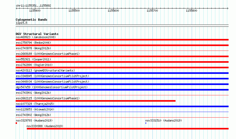The image size is (236, 139).
Task: Select the red bar under nsv469923
Action: [122, 40]
